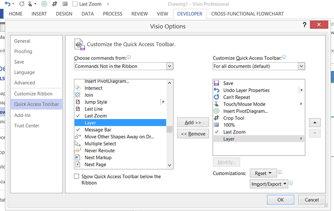Toggle Show Quick Access Toolbar below Ribbon

tap(76, 176)
